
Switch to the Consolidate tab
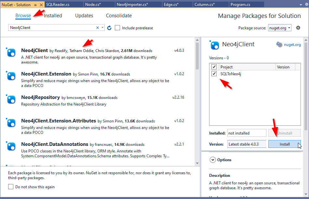[x=119, y=16]
